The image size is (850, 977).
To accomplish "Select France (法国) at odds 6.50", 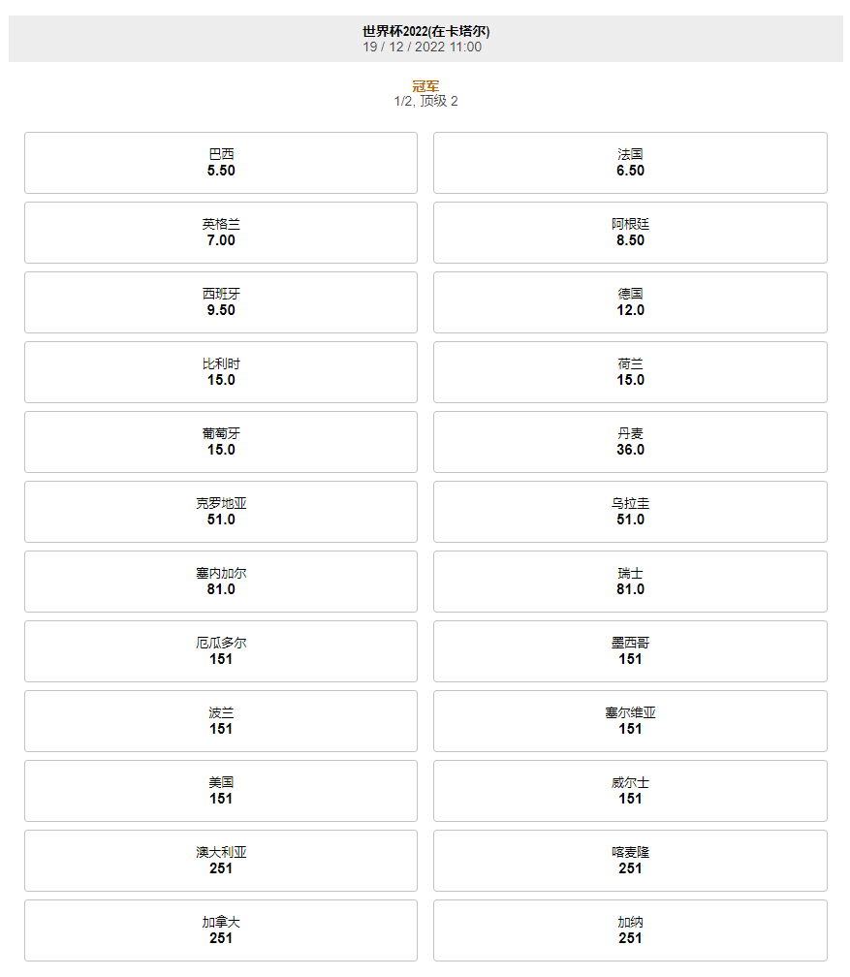I will point(630,163).
